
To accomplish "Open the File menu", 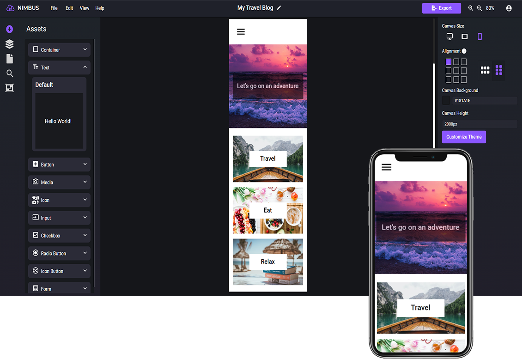I will (54, 8).
